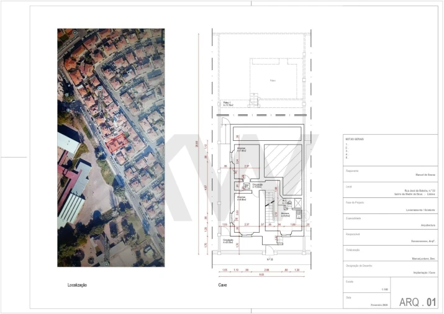This screenshot has height=314, width=444.
Task: Click the 'Local' field label
Action: coord(348,187)
